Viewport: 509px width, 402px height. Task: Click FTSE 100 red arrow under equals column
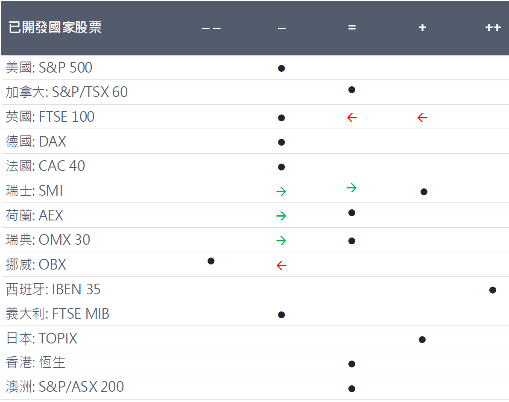pyautogui.click(x=352, y=117)
